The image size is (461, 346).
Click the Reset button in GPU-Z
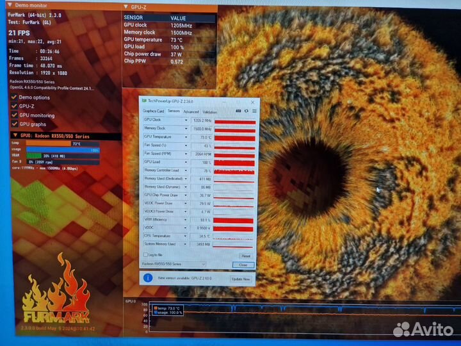click(x=246, y=256)
